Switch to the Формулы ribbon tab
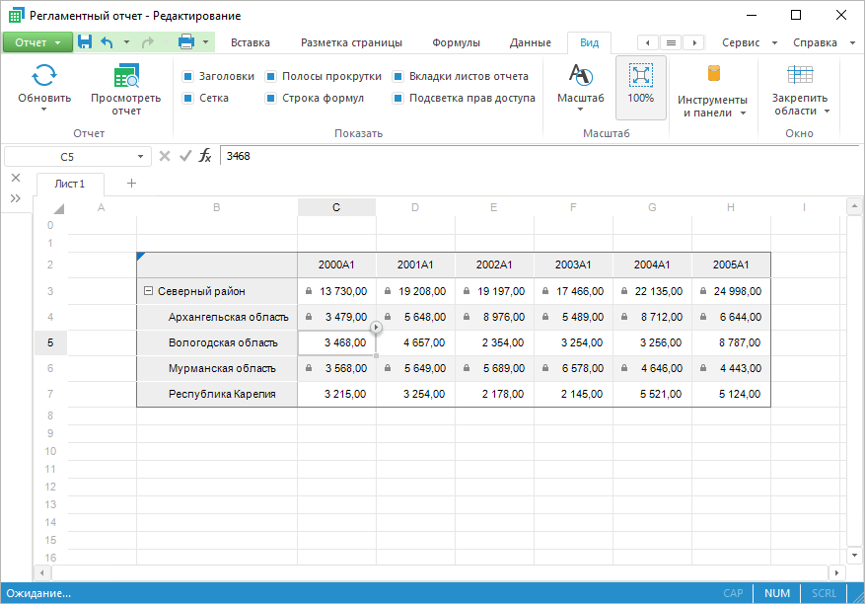865x604 pixels. point(456,42)
